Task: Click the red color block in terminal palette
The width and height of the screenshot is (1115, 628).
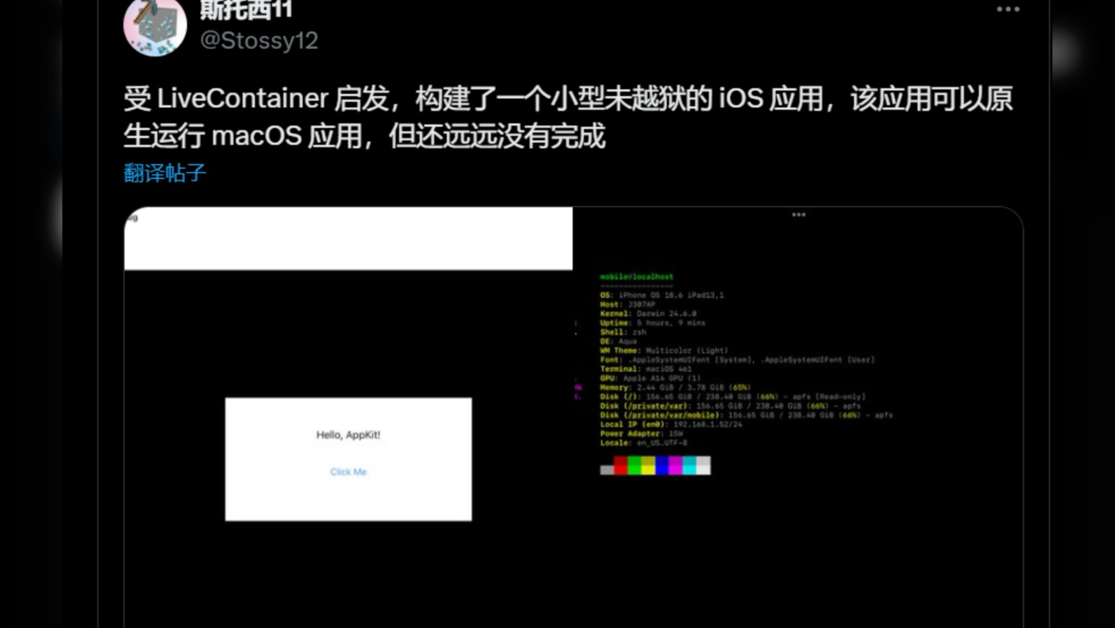Action: (620, 465)
